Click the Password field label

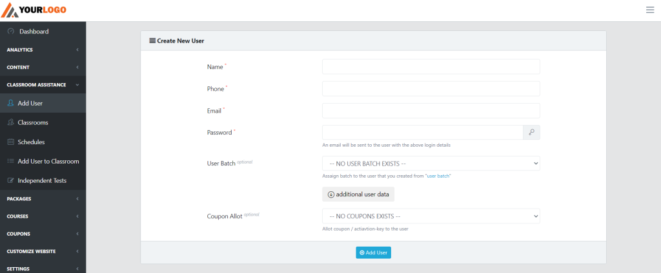219,133
